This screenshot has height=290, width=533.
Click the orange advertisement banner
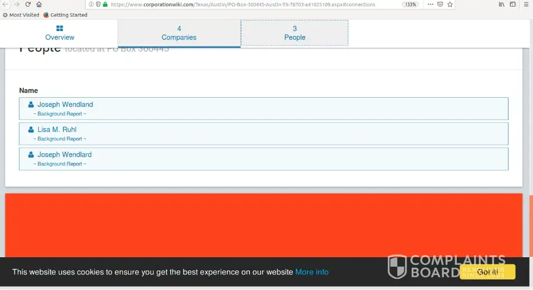pyautogui.click(x=264, y=225)
